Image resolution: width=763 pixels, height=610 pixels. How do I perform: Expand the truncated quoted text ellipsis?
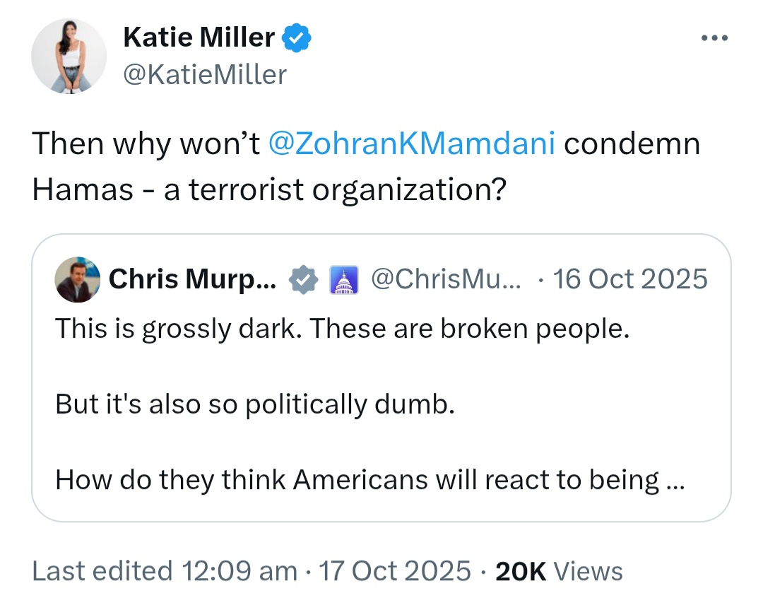pyautogui.click(x=675, y=482)
